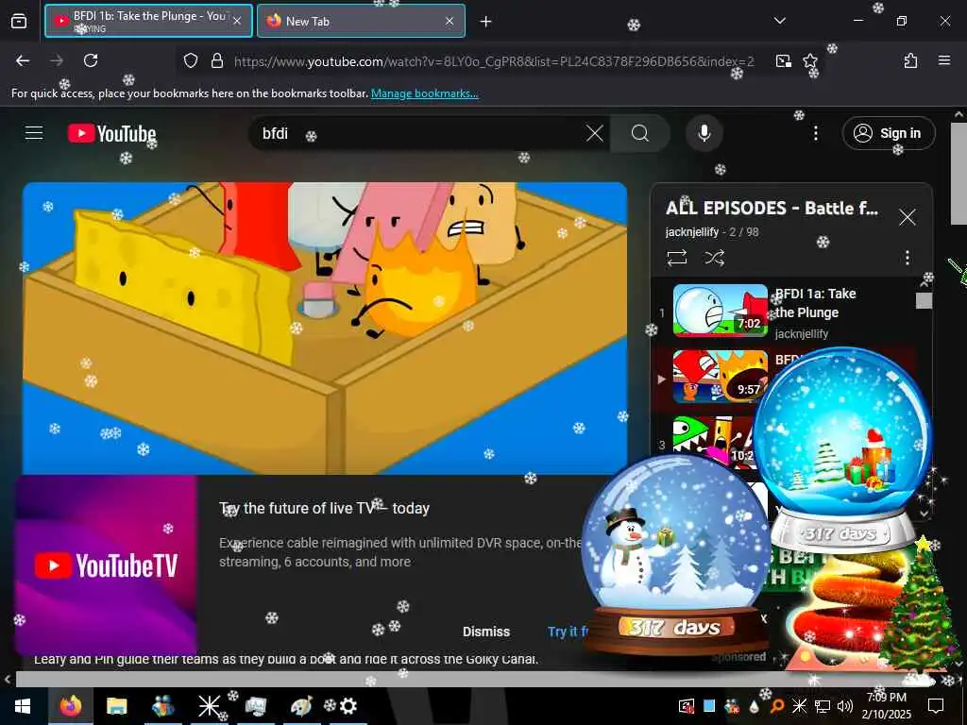The width and height of the screenshot is (967, 725).
Task: Search with your voice microphone
Action: [704, 133]
